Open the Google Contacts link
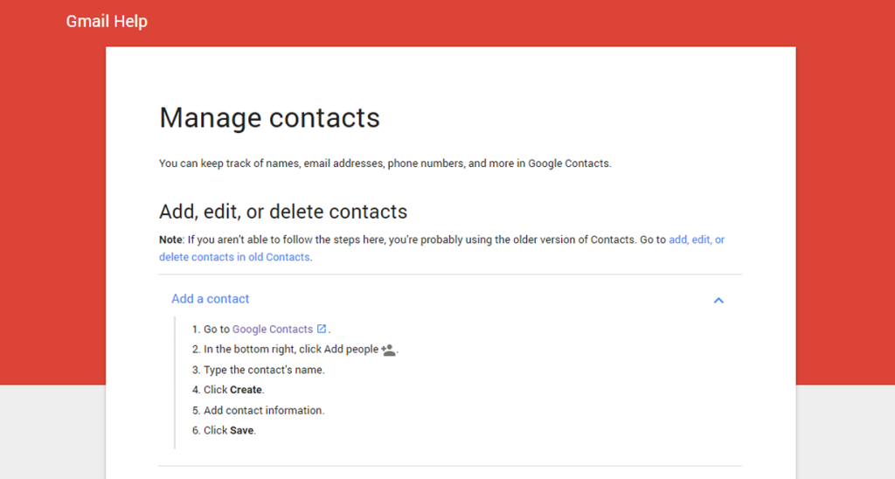Image resolution: width=895 pixels, height=479 pixels. click(273, 329)
